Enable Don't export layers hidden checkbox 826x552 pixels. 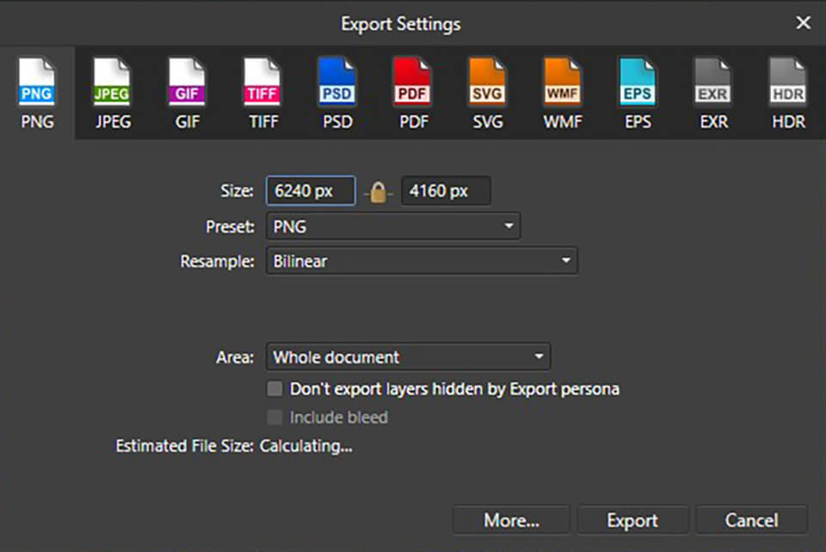[274, 389]
